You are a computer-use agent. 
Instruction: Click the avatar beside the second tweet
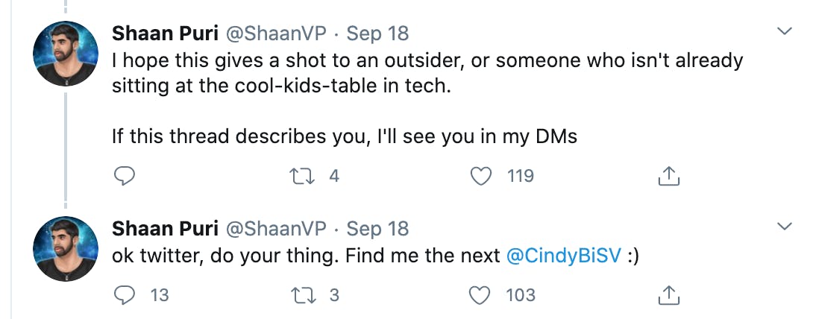(x=66, y=248)
